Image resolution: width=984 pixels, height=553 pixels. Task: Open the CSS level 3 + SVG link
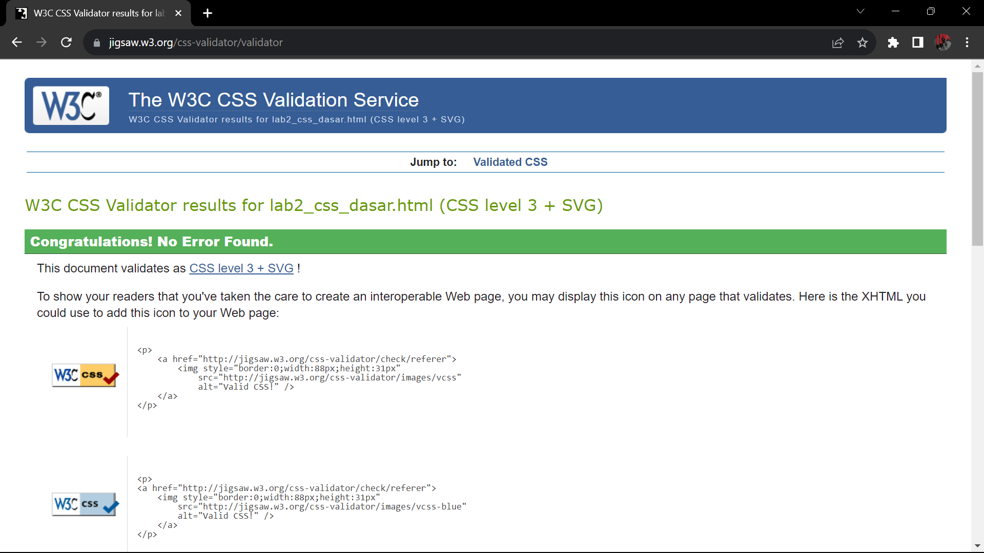click(x=241, y=268)
